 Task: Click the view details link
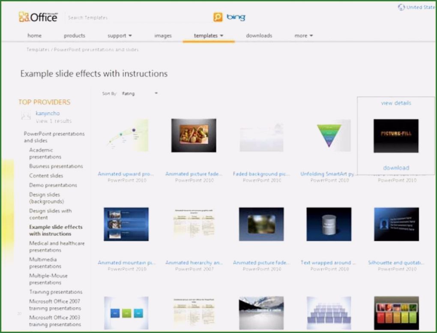point(395,103)
